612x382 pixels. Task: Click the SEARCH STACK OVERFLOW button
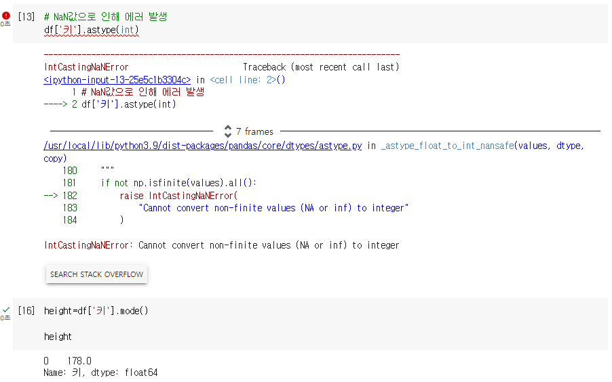tap(96, 274)
